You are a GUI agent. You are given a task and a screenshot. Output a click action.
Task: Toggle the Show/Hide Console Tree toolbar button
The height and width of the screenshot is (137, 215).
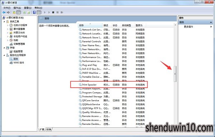click(19, 13)
